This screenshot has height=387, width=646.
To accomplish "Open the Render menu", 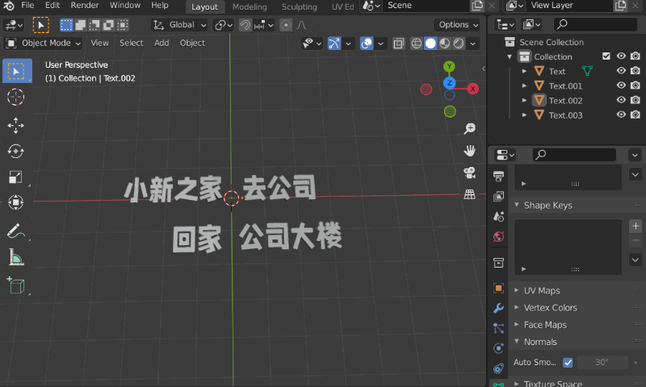I will pyautogui.click(x=85, y=6).
